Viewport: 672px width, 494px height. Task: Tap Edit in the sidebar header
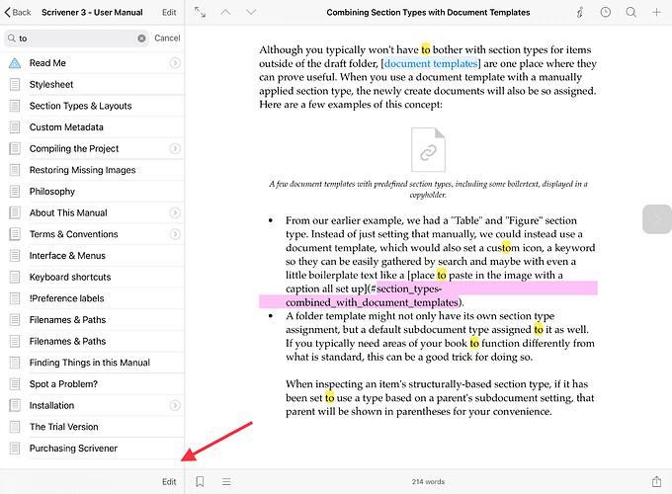pos(169,13)
